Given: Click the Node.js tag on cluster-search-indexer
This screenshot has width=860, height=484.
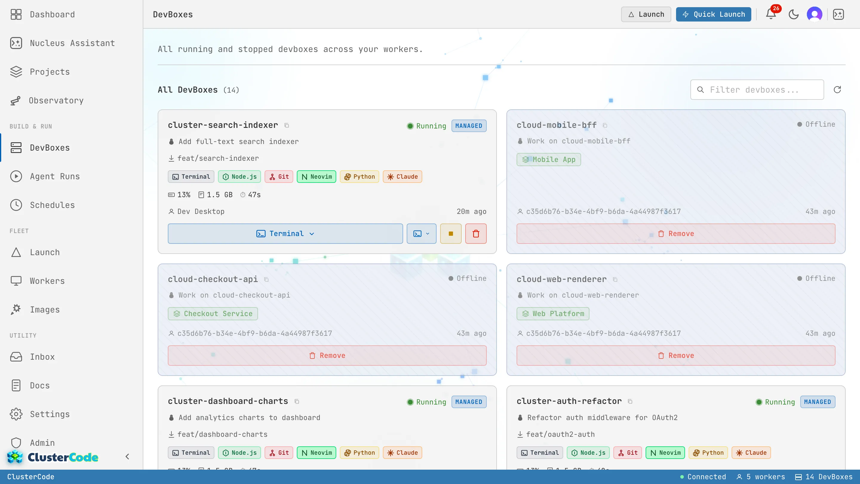Looking at the screenshot, I should (x=239, y=177).
